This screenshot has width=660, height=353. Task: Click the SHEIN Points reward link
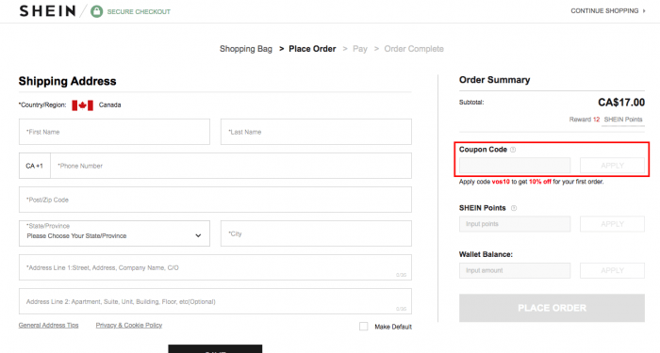tap(623, 120)
